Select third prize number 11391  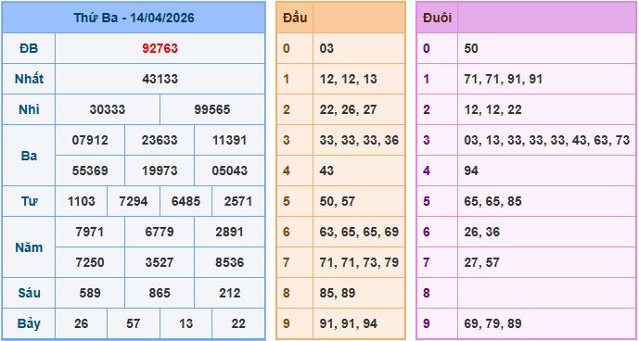pos(229,140)
